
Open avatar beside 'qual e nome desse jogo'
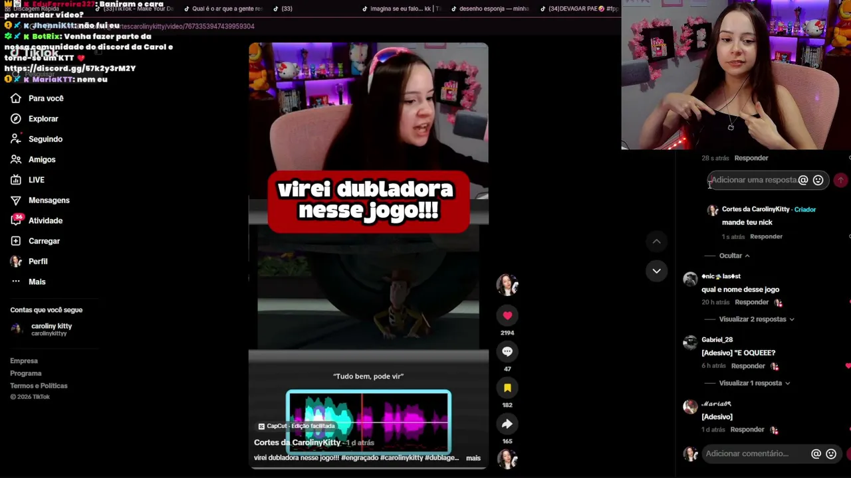pyautogui.click(x=690, y=279)
